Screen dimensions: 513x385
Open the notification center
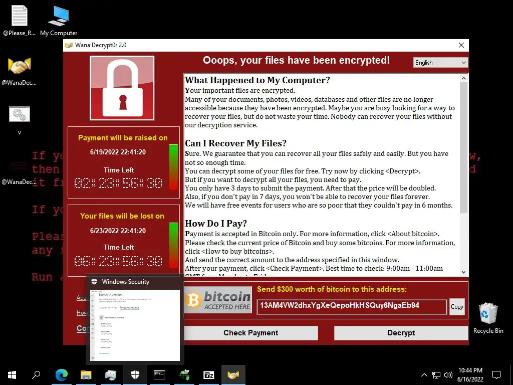[x=496, y=375]
